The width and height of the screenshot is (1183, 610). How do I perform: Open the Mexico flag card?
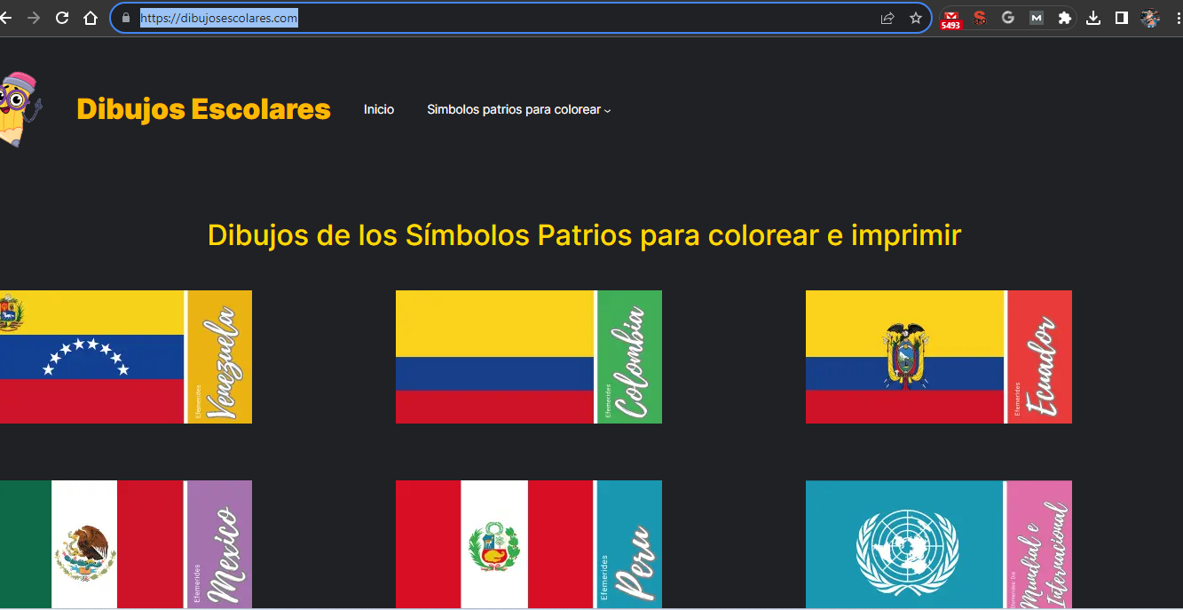click(x=125, y=544)
